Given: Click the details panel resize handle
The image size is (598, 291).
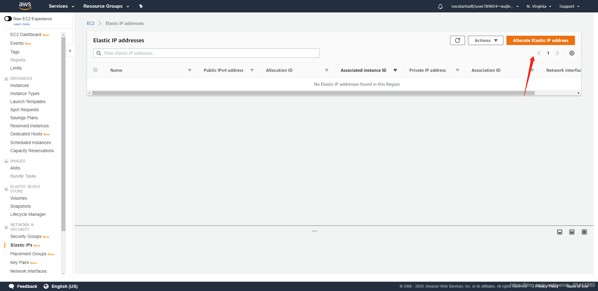Looking at the screenshot, I should pyautogui.click(x=315, y=231).
